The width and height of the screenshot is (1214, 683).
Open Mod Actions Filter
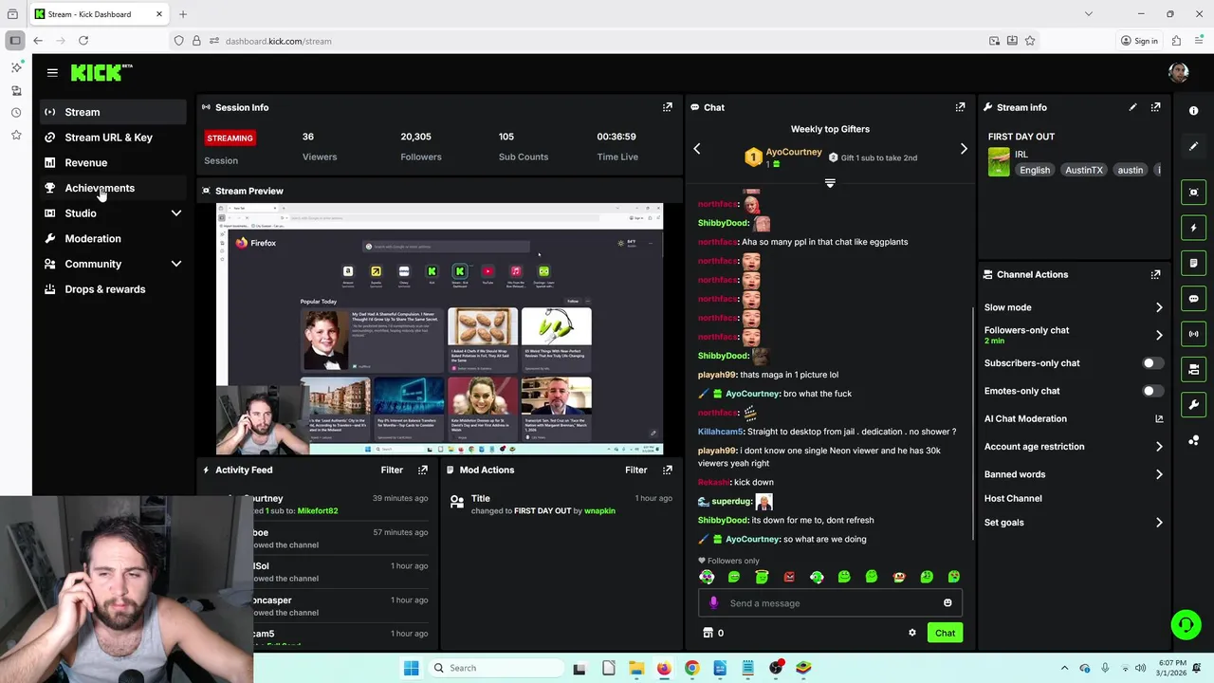pyautogui.click(x=636, y=470)
